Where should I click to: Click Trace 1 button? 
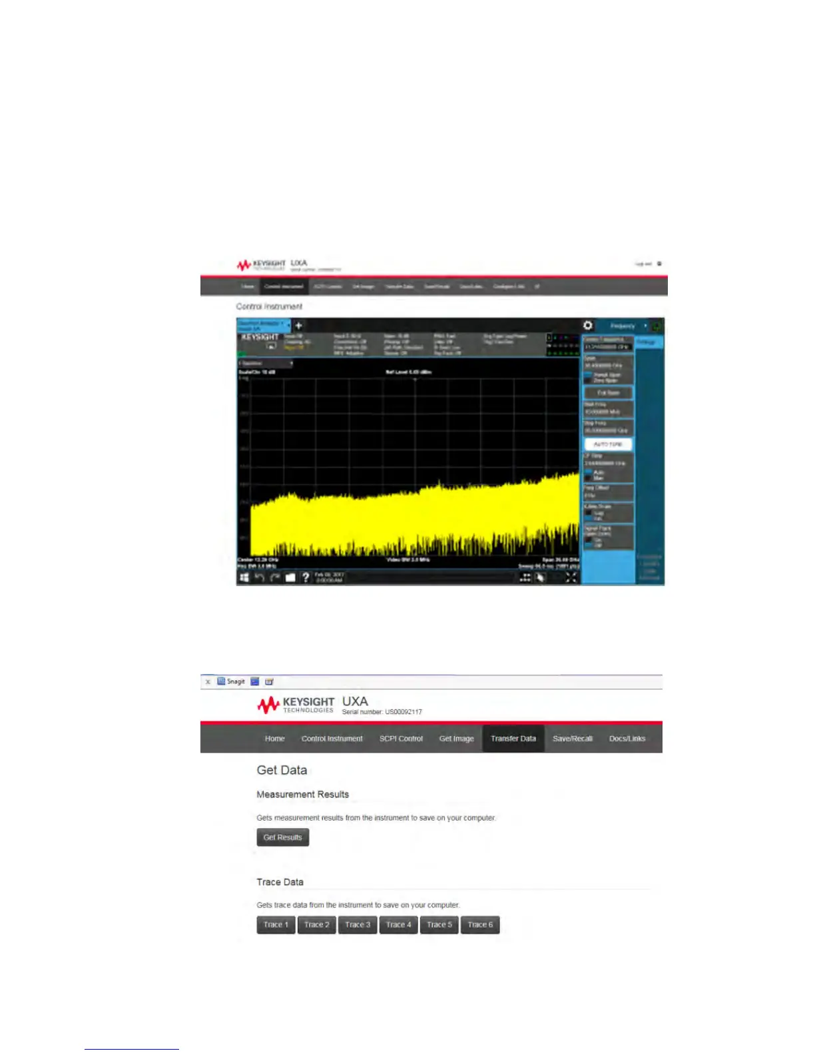276,924
